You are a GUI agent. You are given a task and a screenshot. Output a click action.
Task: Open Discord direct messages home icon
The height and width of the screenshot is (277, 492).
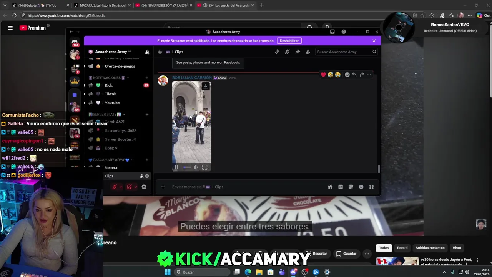coord(75,41)
